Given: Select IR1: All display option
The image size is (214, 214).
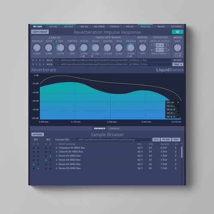Looking at the screenshot, I should (173, 102).
